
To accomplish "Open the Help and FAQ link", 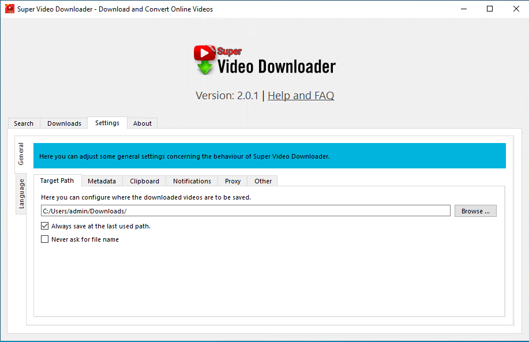I will [301, 96].
